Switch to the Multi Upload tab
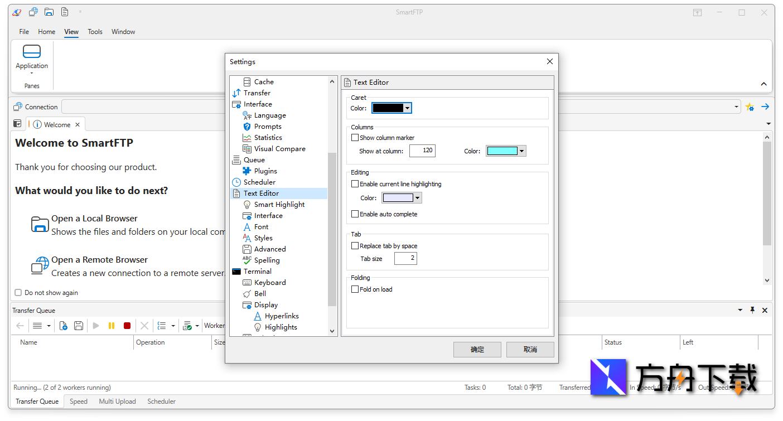783x421 pixels. (x=117, y=401)
